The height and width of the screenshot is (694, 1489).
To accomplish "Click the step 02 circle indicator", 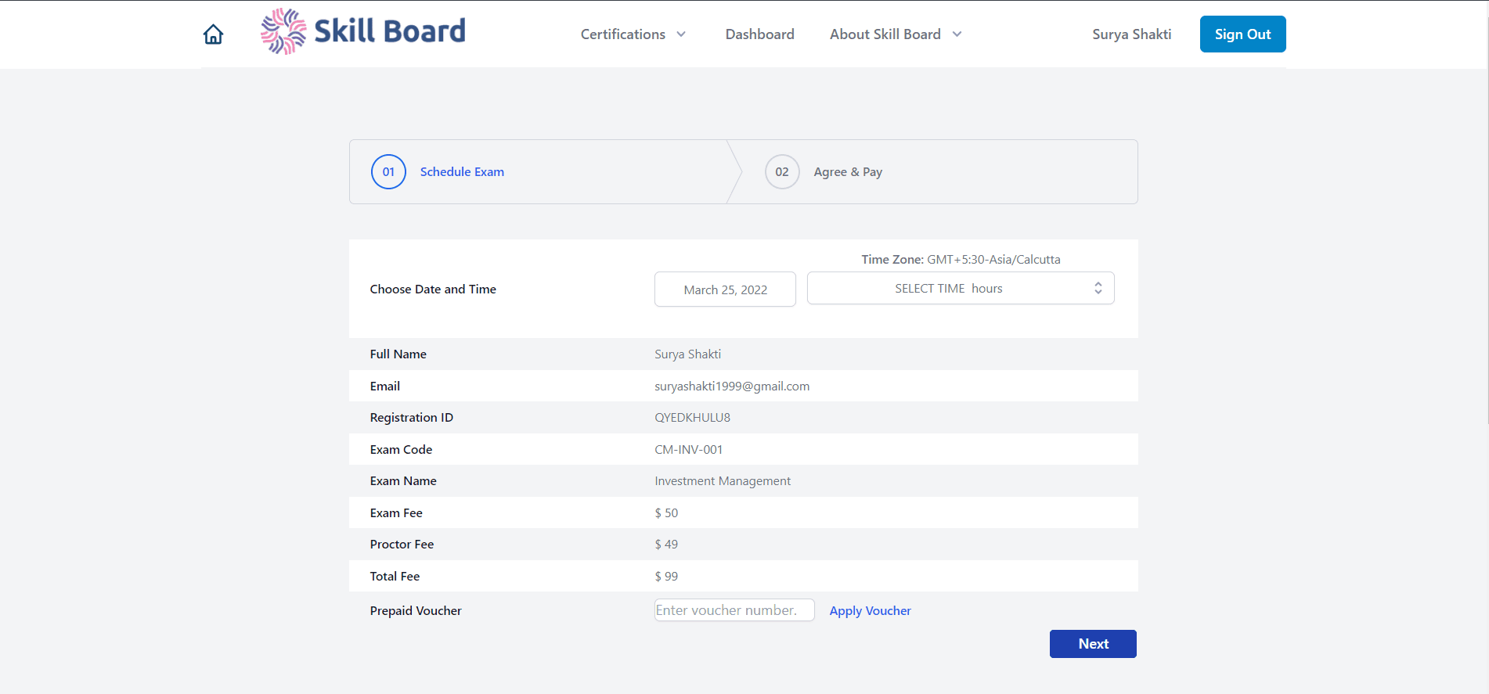I will point(782,172).
